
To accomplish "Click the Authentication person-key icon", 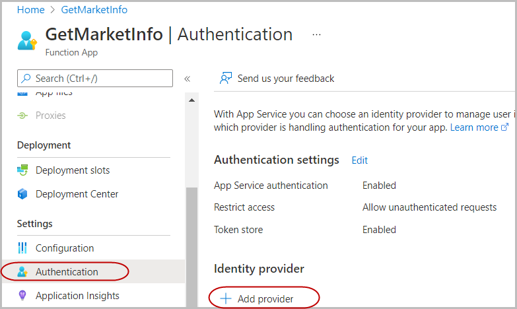I will pos(23,272).
